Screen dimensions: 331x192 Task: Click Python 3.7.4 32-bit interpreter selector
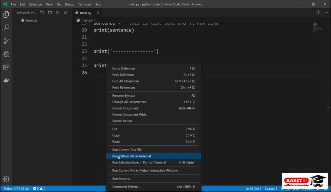click(x=17, y=189)
